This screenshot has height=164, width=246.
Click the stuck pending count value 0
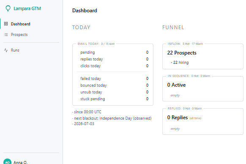pyautogui.click(x=147, y=99)
